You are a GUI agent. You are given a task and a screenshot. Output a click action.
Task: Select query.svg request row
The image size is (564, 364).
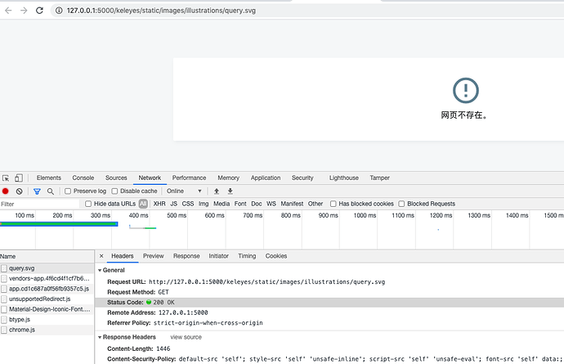[47, 268]
